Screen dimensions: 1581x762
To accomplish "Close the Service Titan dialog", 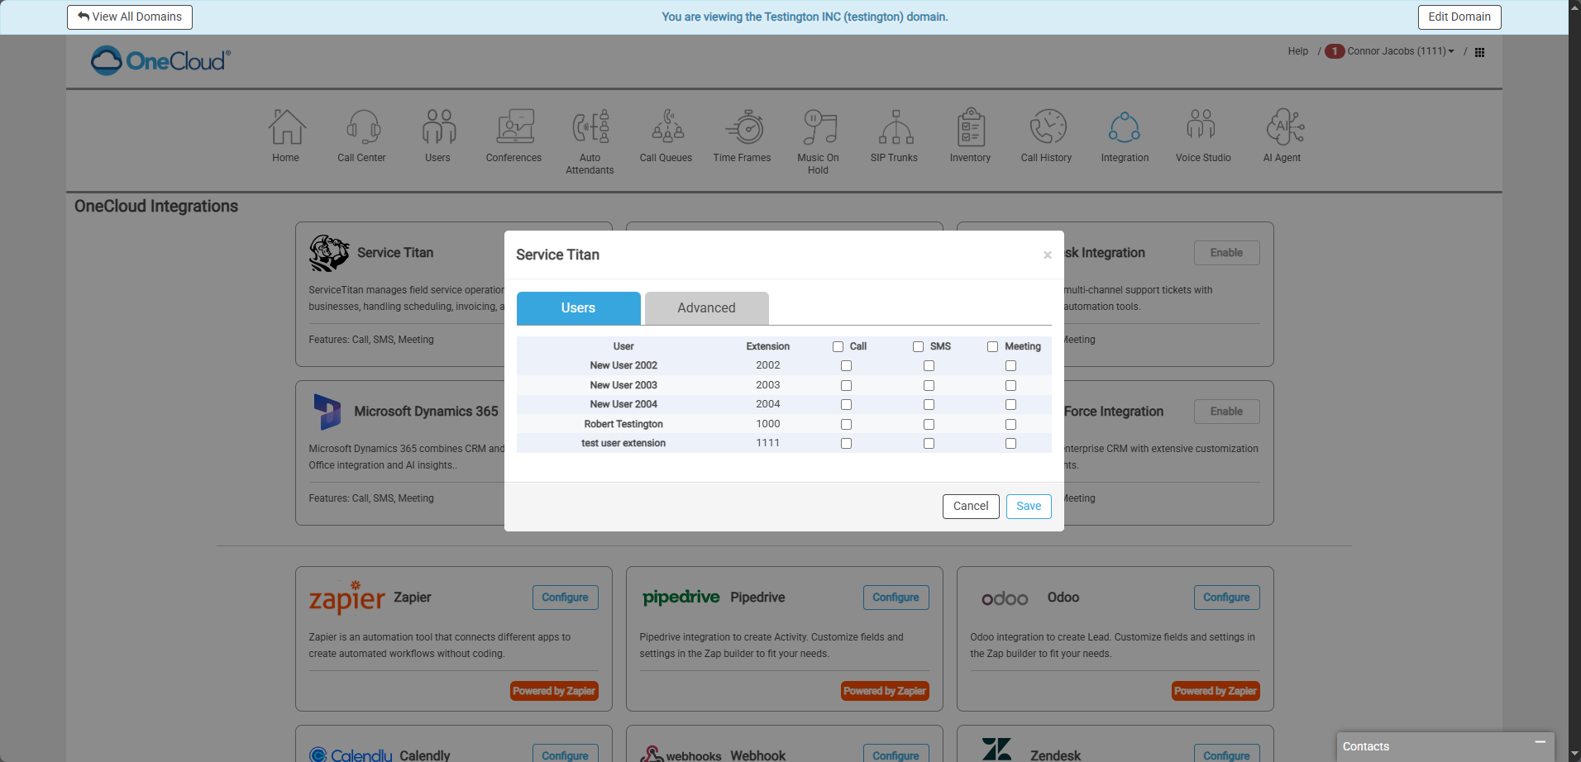I will (1047, 255).
